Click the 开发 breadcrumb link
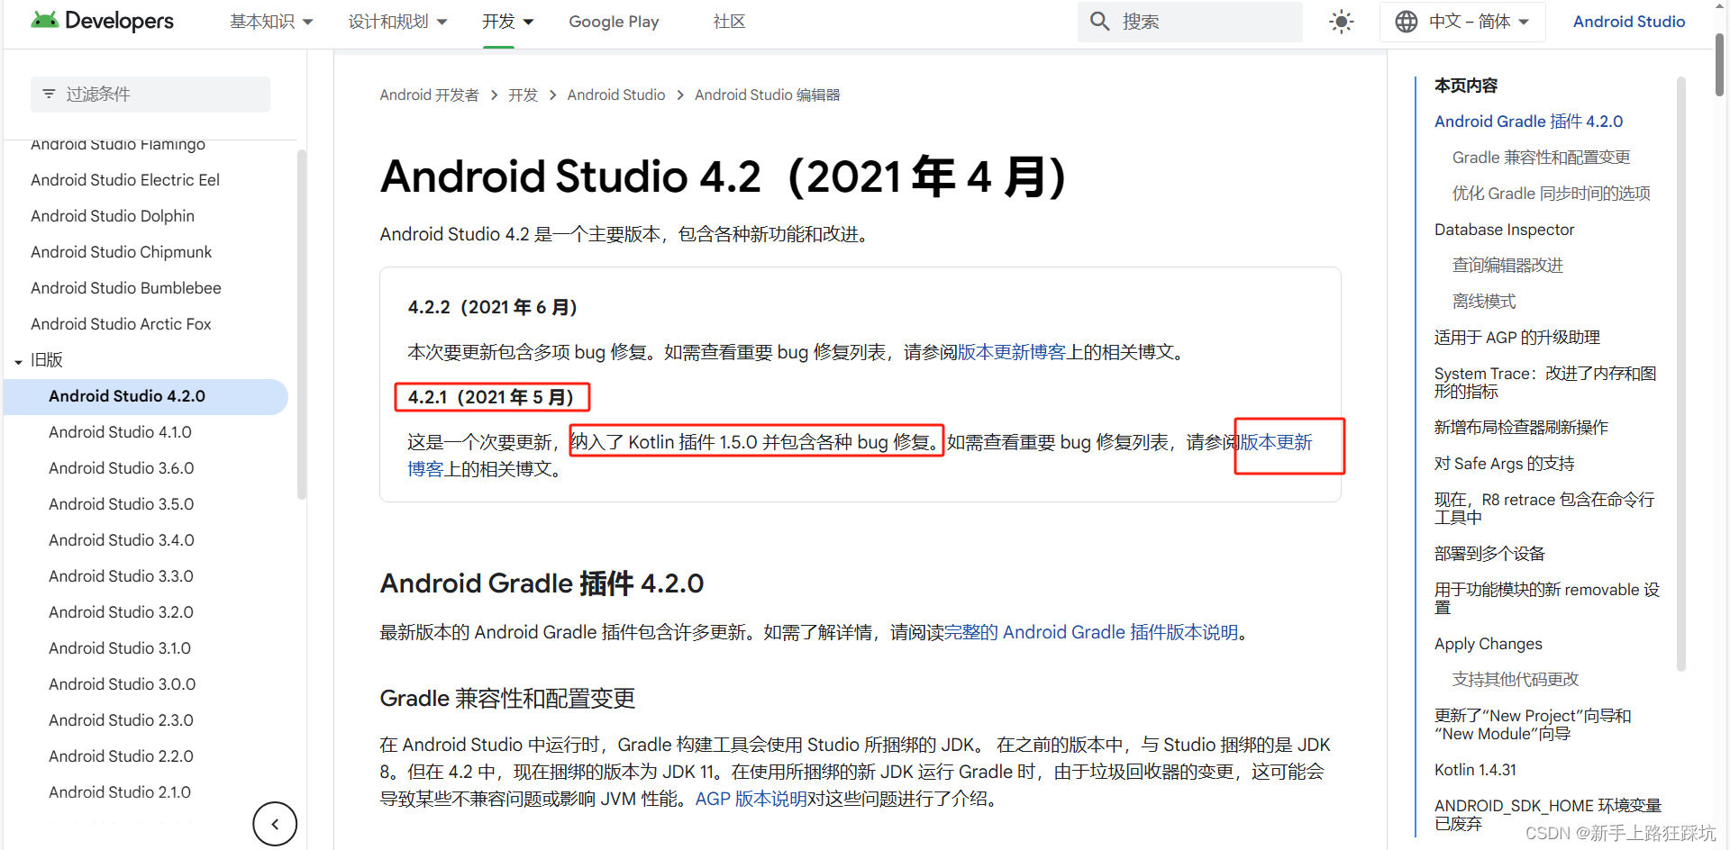 point(523,95)
